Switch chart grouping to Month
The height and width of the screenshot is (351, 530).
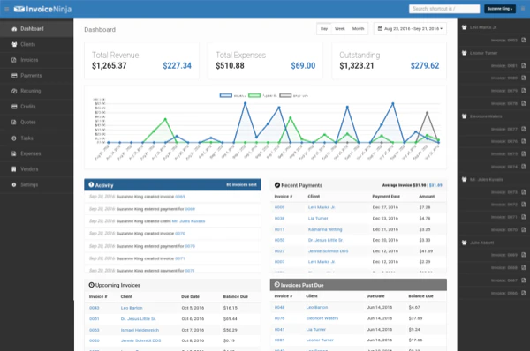(358, 29)
